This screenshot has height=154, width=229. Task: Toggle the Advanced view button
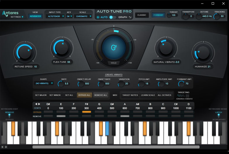[36, 16]
